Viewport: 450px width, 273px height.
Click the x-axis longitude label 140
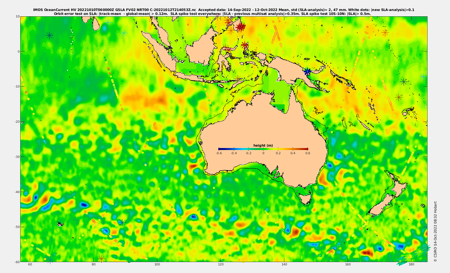(284, 265)
